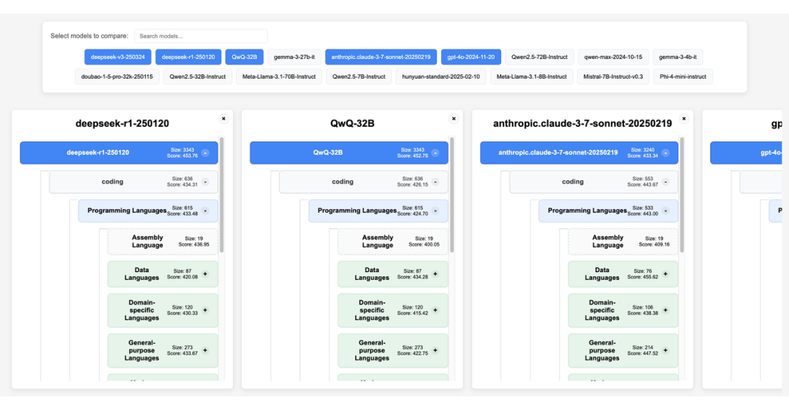Add Mistral-7B-Instruct-v0.3 to comparison
Viewport: 789px width, 410px height.
tap(613, 77)
